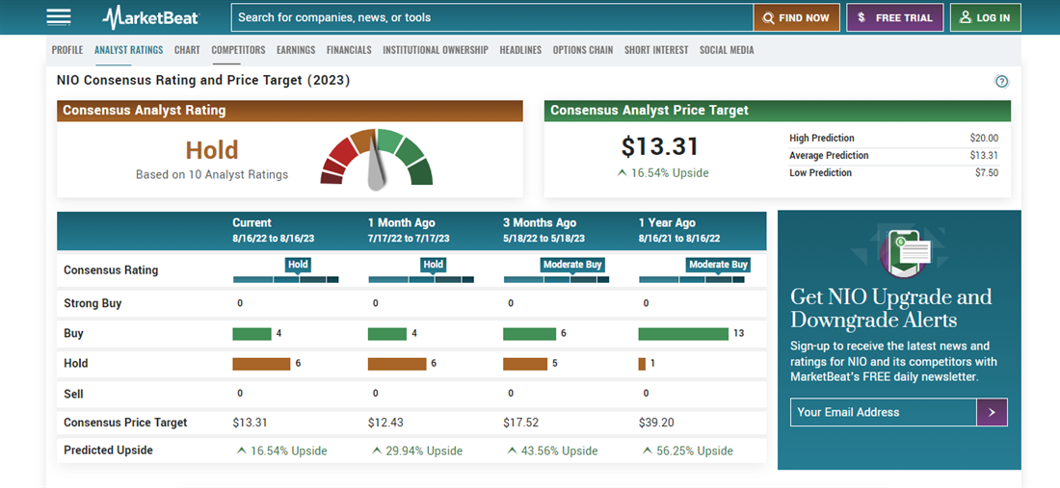Viewport: 1060px width, 488px height.
Task: Open the Earnings tab
Action: tap(296, 50)
